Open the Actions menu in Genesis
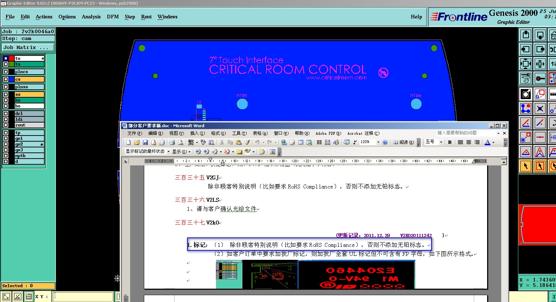 (44, 17)
